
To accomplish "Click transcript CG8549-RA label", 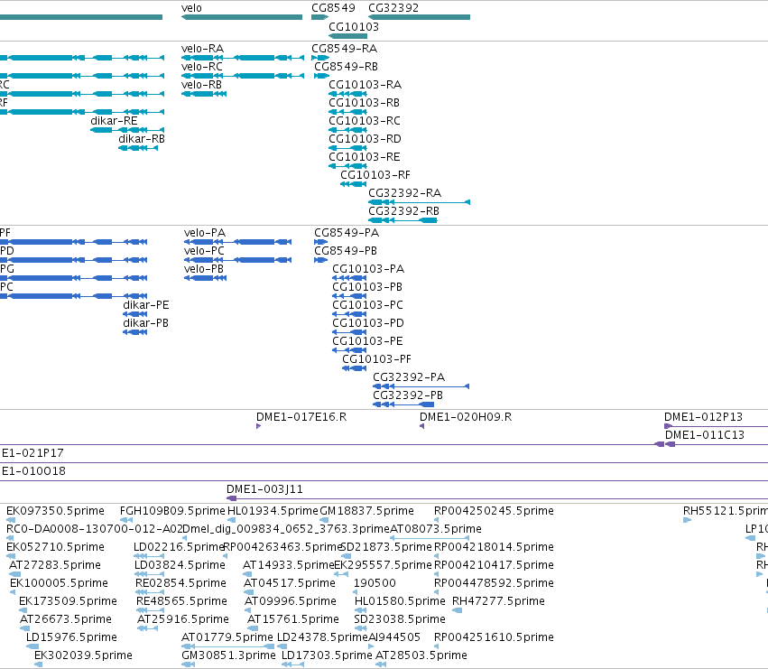I will [345, 49].
